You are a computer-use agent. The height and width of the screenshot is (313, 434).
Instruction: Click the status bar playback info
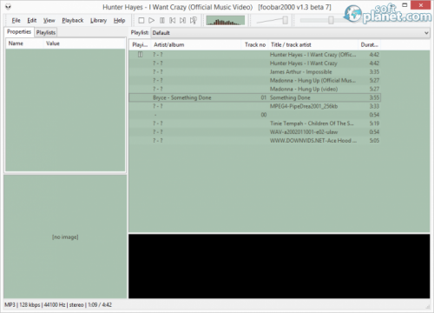tap(58, 305)
